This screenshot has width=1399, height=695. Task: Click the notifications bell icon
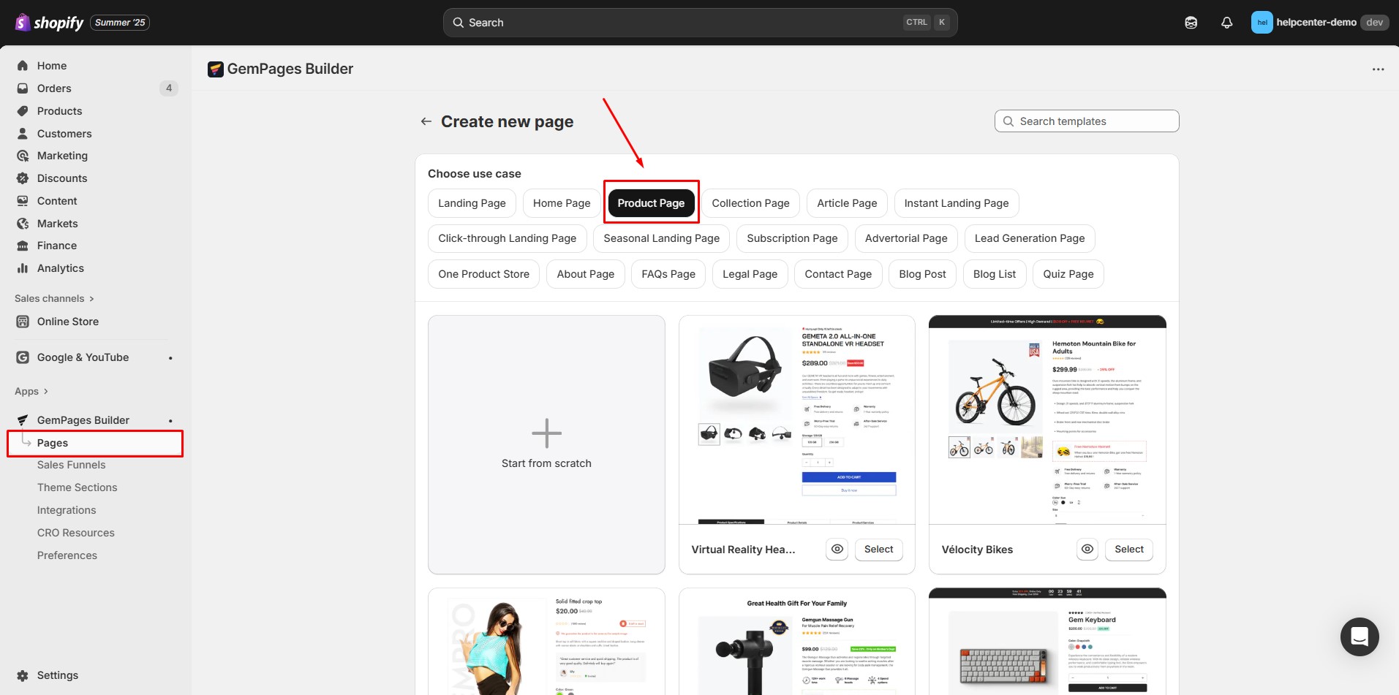click(x=1226, y=23)
